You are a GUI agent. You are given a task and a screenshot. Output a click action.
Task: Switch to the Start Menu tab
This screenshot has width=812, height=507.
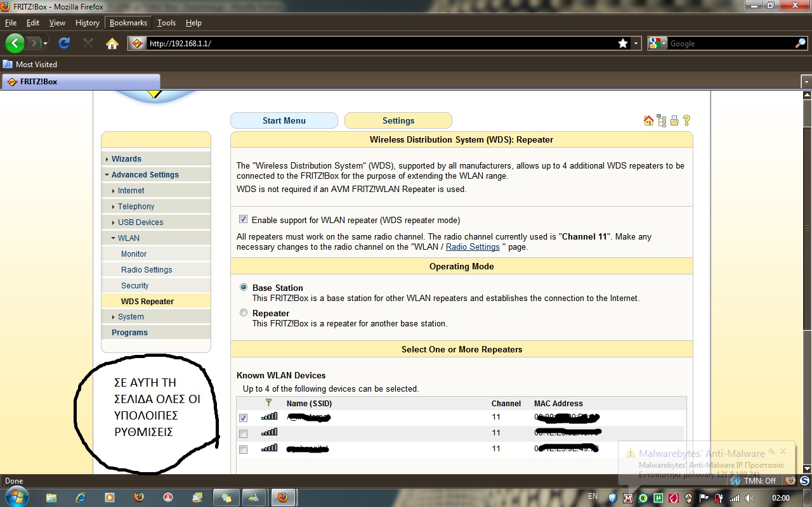click(x=284, y=120)
